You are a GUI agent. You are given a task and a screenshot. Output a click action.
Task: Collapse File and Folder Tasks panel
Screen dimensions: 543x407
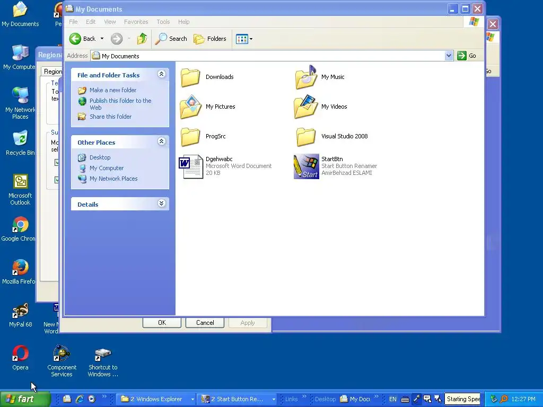click(x=161, y=74)
